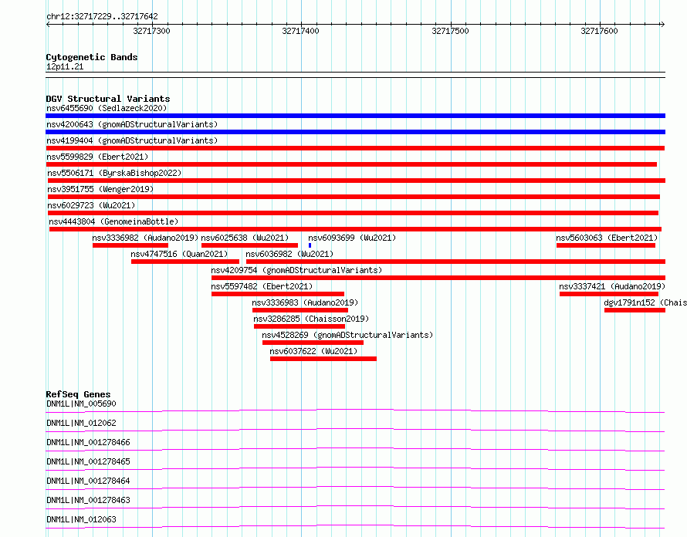Select DNM1L|NM_012062 transcript label
687x537 pixels.
coord(81,423)
